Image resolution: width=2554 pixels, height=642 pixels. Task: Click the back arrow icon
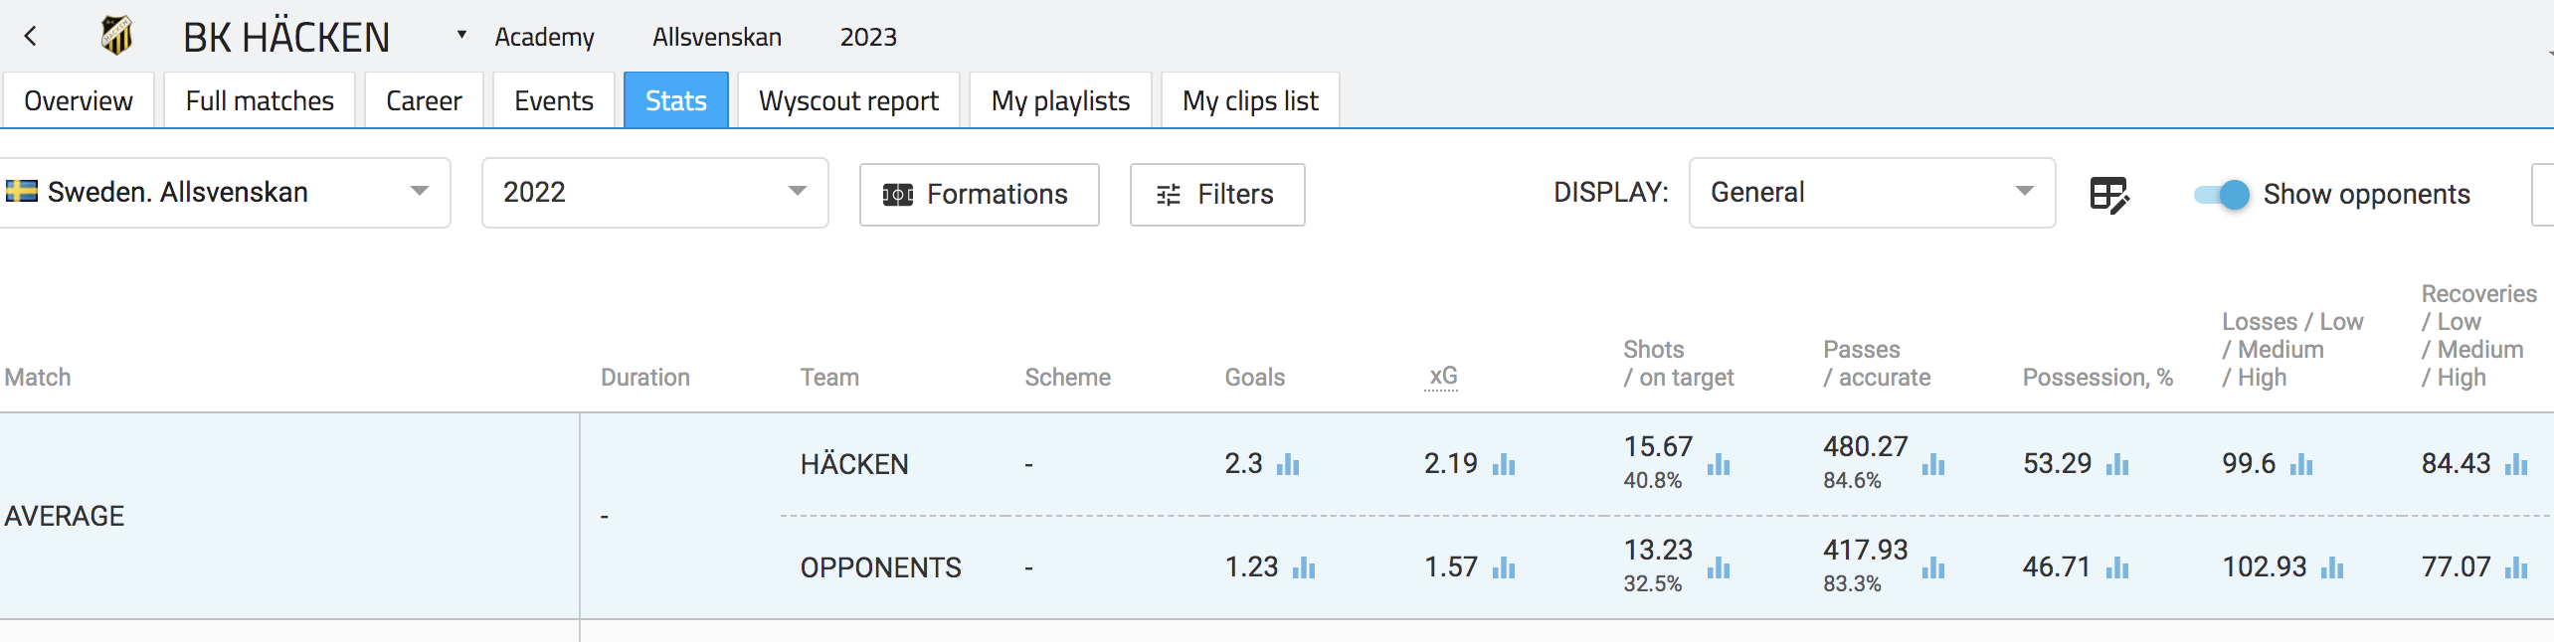(31, 37)
